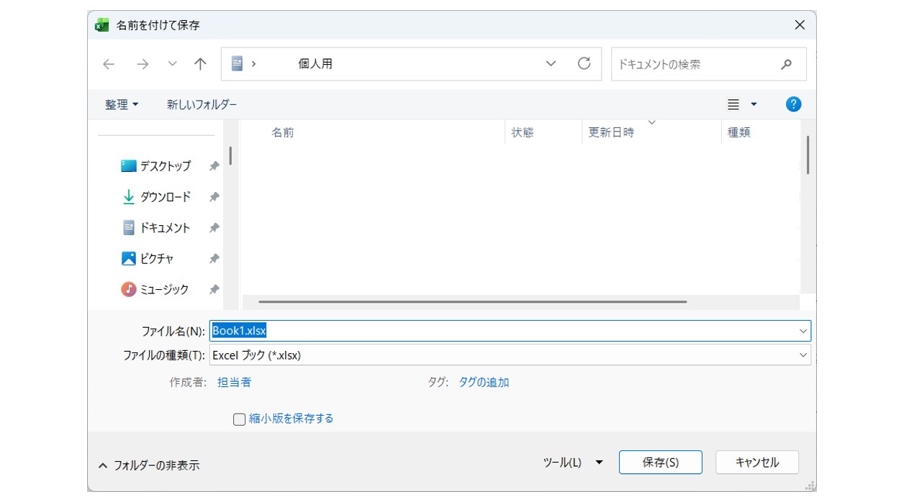
Task: Select ダウンロード in the sidebar
Action: tap(165, 196)
